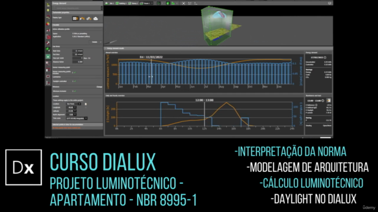
Task: Click the monitor icon at top-right of viewport
Action: tap(330, 3)
